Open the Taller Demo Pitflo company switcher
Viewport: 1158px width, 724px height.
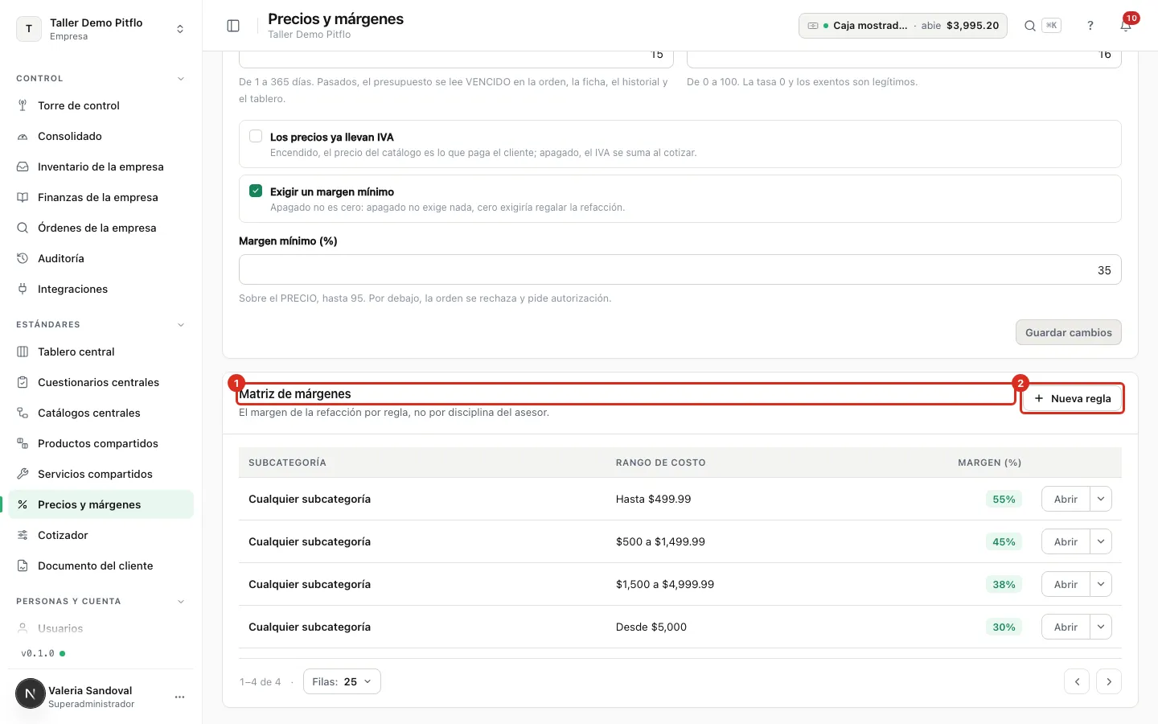(101, 29)
